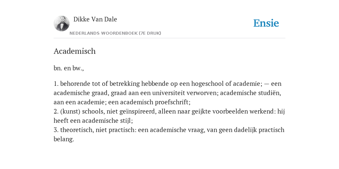Click the phrase 'heeft een academische stijl'

click(x=92, y=121)
